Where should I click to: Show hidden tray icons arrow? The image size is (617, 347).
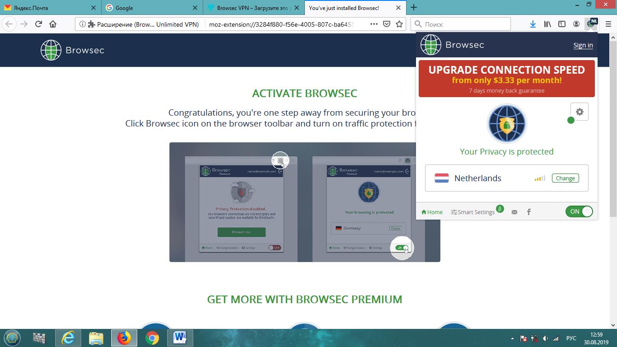(x=512, y=338)
